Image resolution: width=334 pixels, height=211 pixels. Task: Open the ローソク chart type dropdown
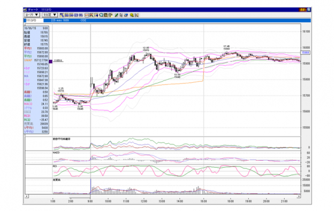tap(32, 15)
